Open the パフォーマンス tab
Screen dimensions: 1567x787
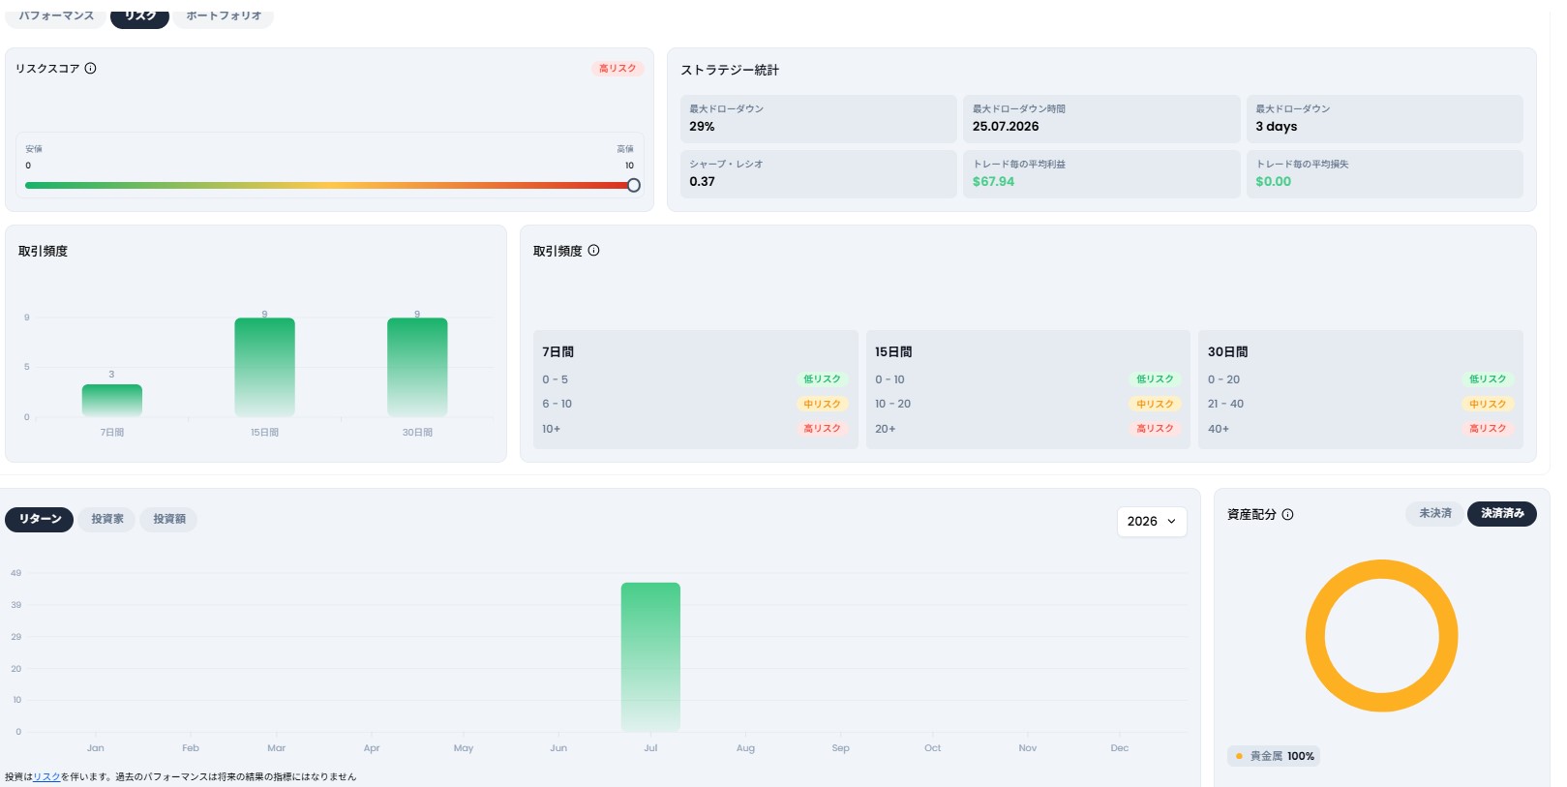coord(56,15)
